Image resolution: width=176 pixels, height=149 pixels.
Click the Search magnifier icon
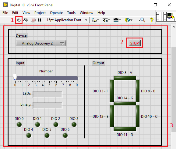tap(142, 20)
